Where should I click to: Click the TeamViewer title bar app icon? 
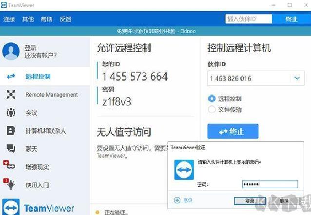click(4, 5)
